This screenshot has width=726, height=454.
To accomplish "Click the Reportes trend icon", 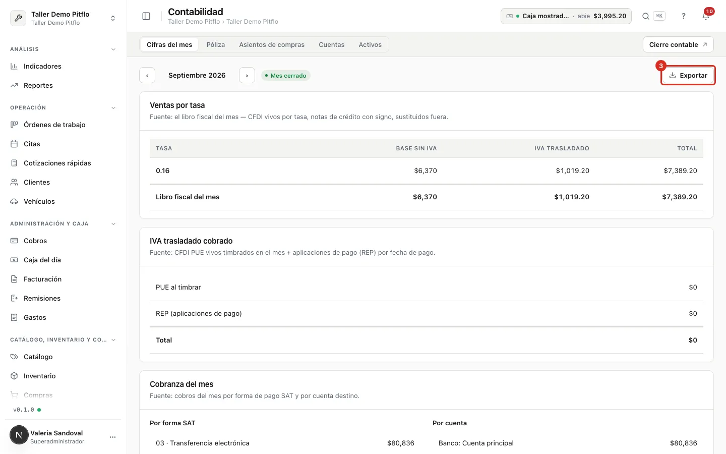I will pyautogui.click(x=14, y=85).
